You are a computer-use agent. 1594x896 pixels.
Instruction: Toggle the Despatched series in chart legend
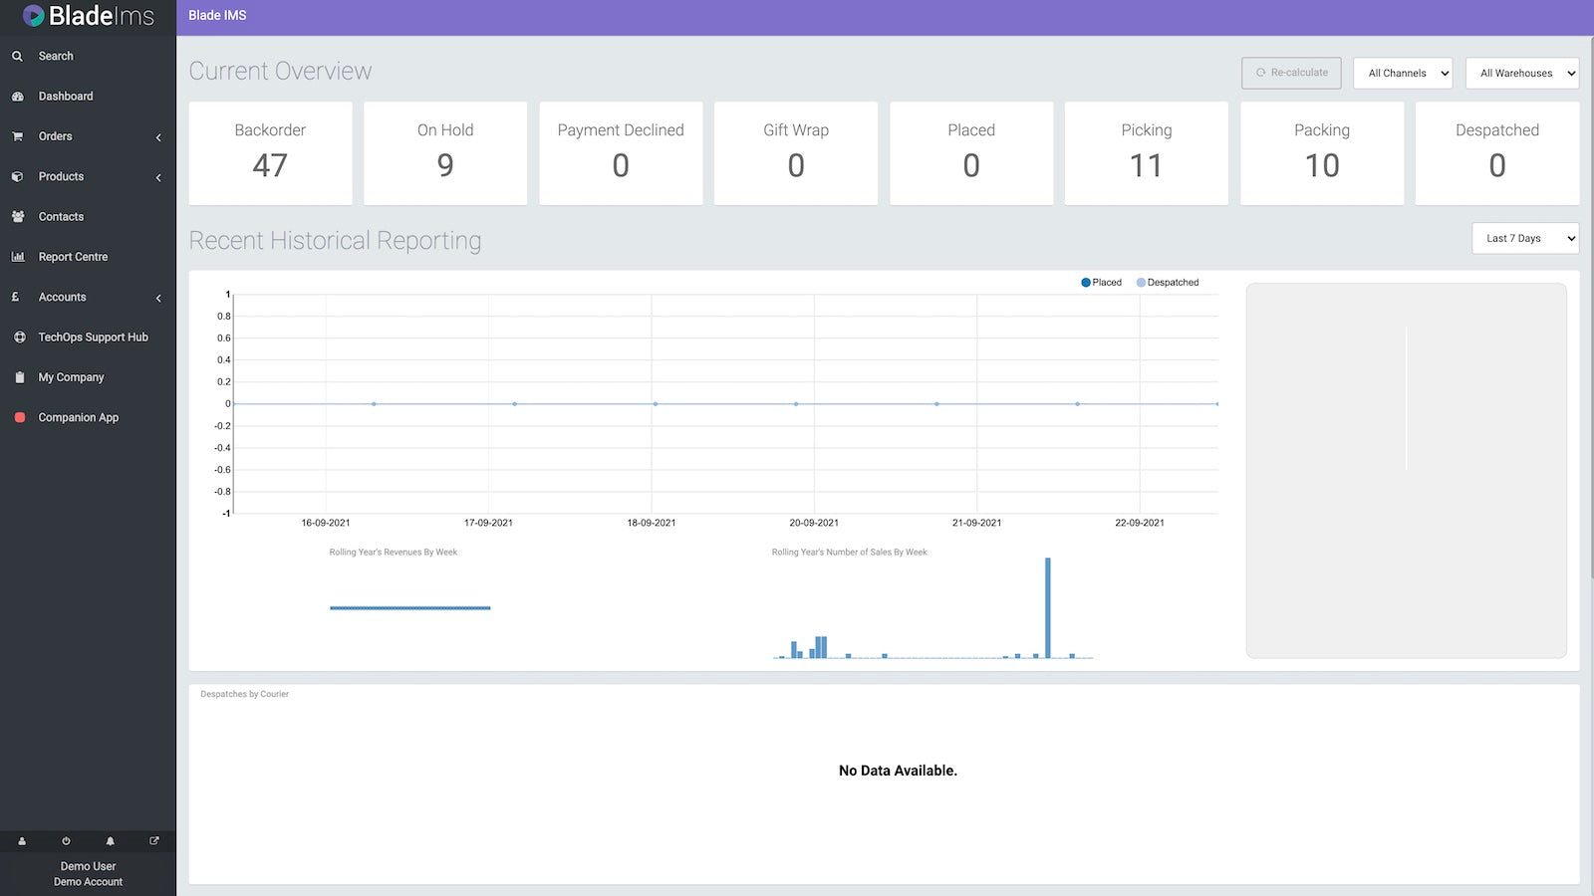tap(1168, 283)
